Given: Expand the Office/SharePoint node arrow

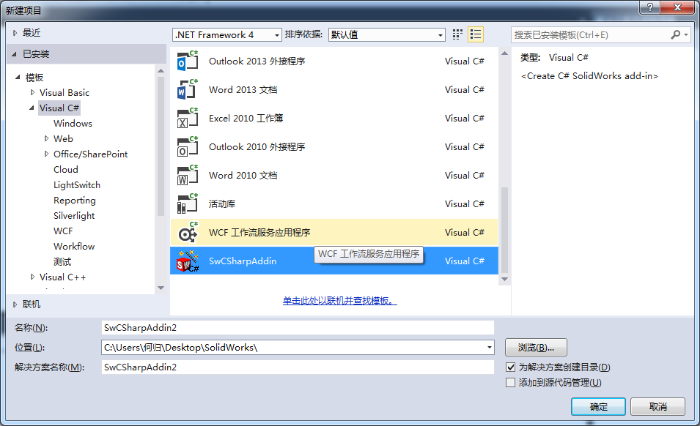Looking at the screenshot, I should [x=46, y=154].
